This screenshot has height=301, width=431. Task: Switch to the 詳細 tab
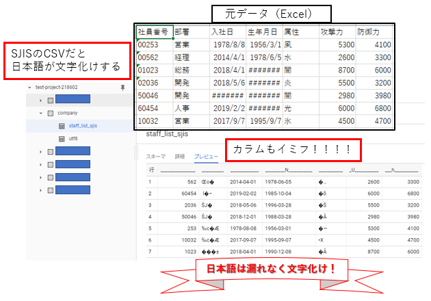click(x=180, y=157)
